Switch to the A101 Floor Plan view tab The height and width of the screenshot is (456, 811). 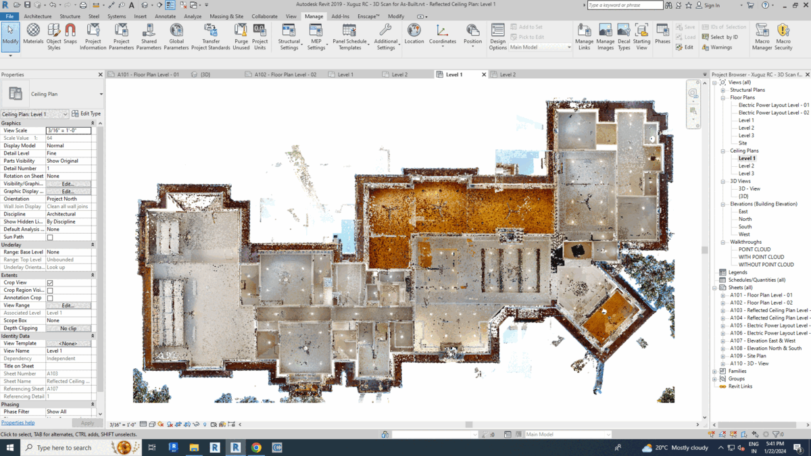click(147, 74)
